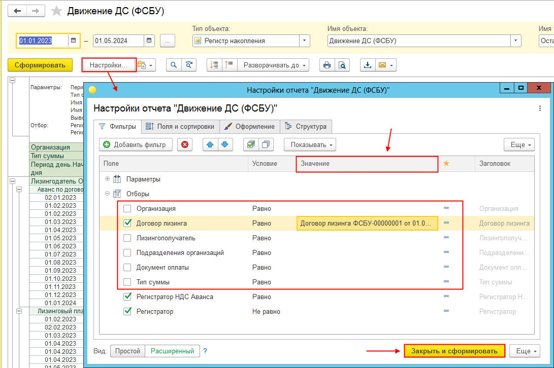The image size is (554, 368).
Task: Open the Тип объекта dropdown
Action: click(x=304, y=41)
